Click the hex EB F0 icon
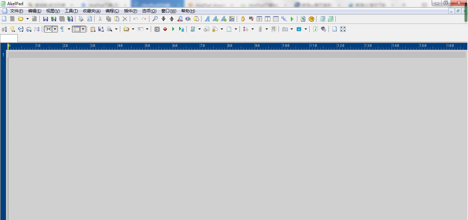The width and height of the screenshot is (468, 220). point(273,29)
